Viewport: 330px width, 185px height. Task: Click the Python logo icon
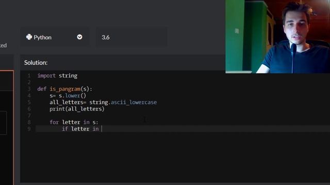[x=29, y=37]
